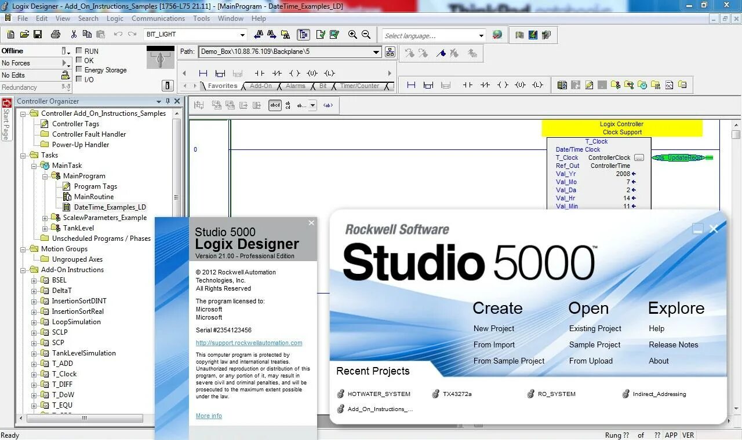This screenshot has height=440, width=742.
Task: Click the pencil edit icon in right toolbar
Action: (x=589, y=85)
